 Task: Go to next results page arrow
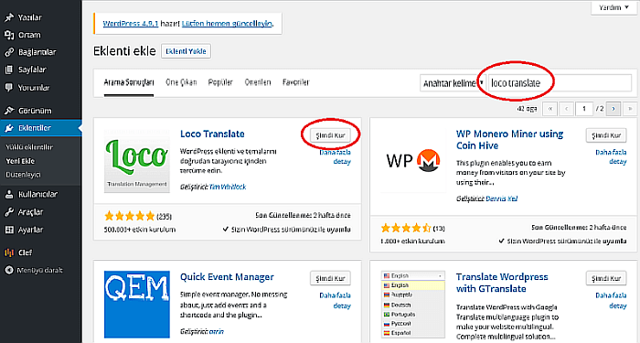[613, 109]
